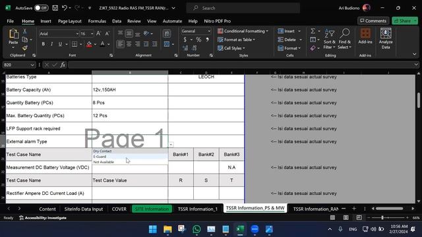Viewport: 422px width, 237px height.
Task: Switch to the Page Layout ribbon tab
Action: 70,21
